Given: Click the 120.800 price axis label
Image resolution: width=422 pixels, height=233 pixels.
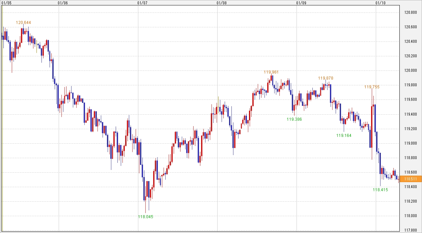Looking at the screenshot, I should tap(410, 13).
